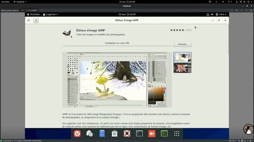Cancel the installation with Annuler
Image resolution: width=254 pixels, height=142 pixels.
click(183, 44)
